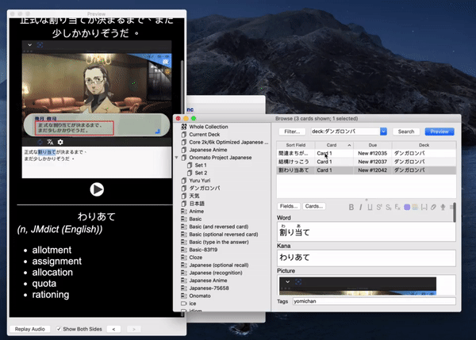The image size is (476, 340).
Task: Click the search box deck:ダンガロンパ
Action: [345, 132]
